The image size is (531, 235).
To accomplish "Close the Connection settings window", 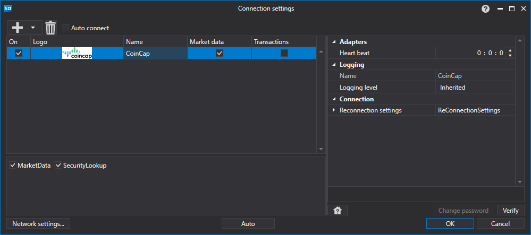I will click(x=523, y=9).
